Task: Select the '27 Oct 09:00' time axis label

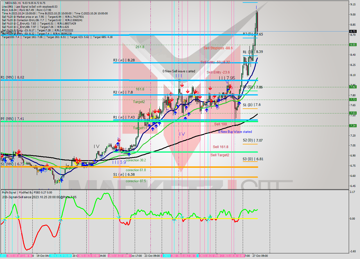Action: [260, 256]
